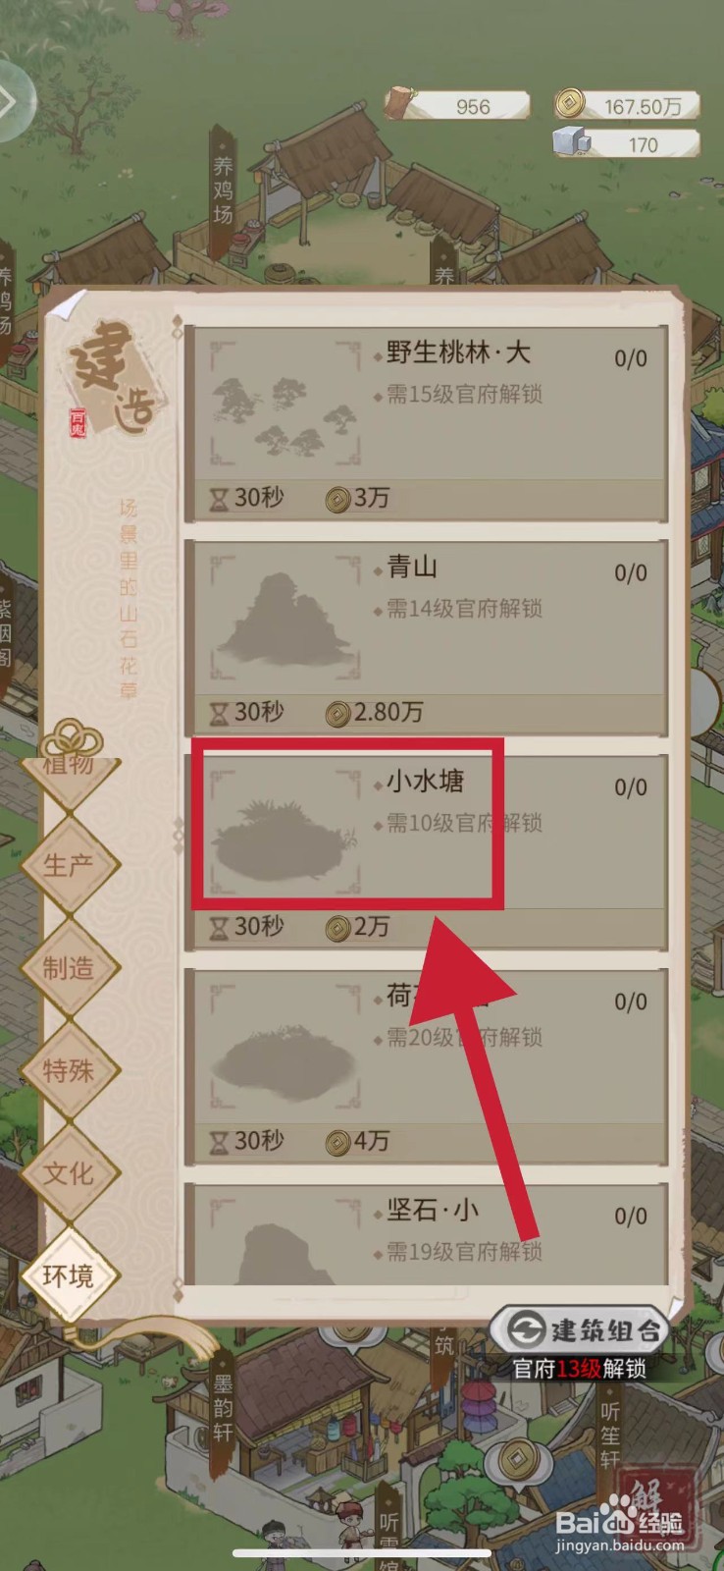Select the 环境 category tab
This screenshot has width=724, height=1571.
pyautogui.click(x=68, y=1275)
